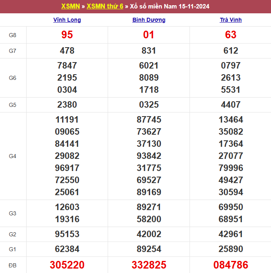Viewport: 271px width, 273px height.
Task: Click G4 result 89169
Action: [x=149, y=192]
